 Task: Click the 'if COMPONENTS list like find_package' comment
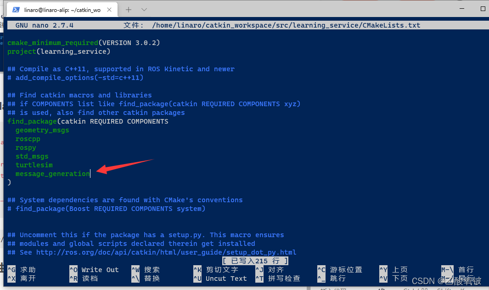click(x=154, y=104)
